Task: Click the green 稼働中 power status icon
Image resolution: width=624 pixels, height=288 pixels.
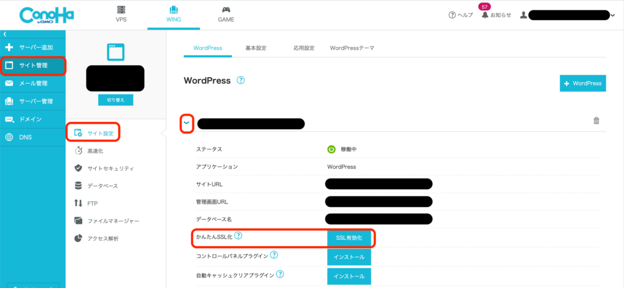Action: [331, 149]
